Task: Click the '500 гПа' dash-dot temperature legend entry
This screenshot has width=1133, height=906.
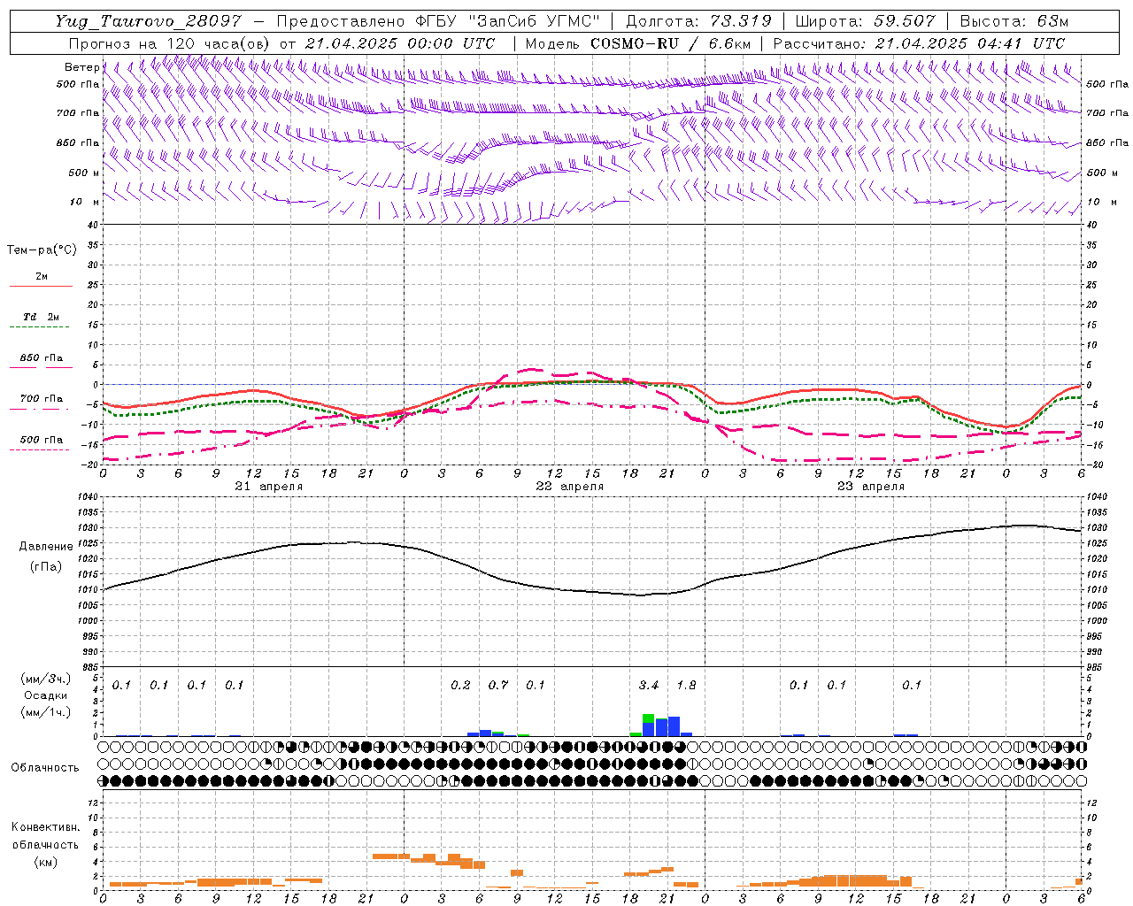Action: [x=42, y=440]
